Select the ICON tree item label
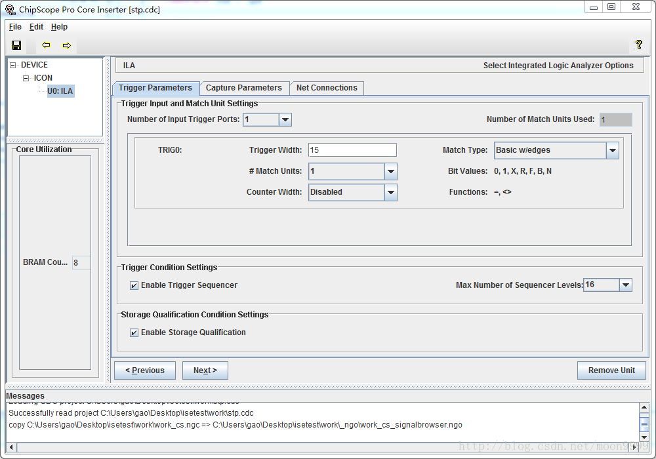656x459 pixels. pos(43,78)
